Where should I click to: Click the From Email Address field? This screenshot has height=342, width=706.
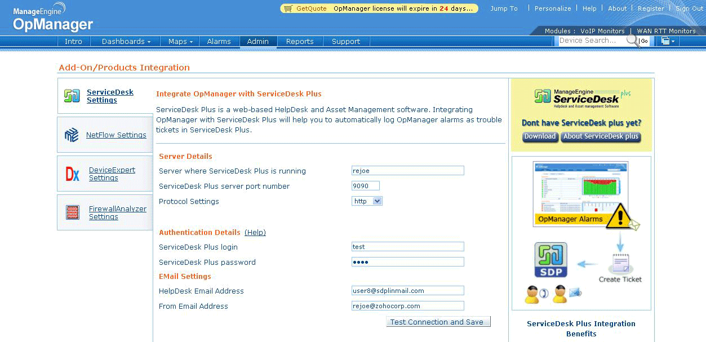pos(408,306)
